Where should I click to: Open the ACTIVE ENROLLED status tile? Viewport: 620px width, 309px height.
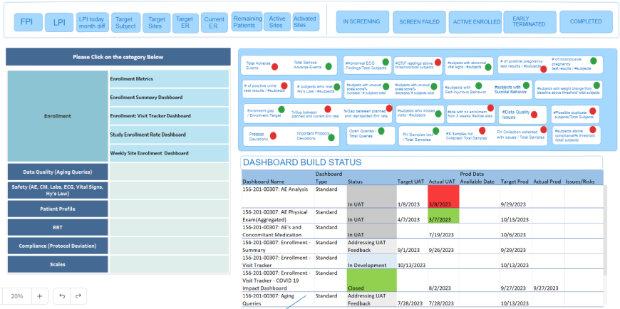[477, 22]
